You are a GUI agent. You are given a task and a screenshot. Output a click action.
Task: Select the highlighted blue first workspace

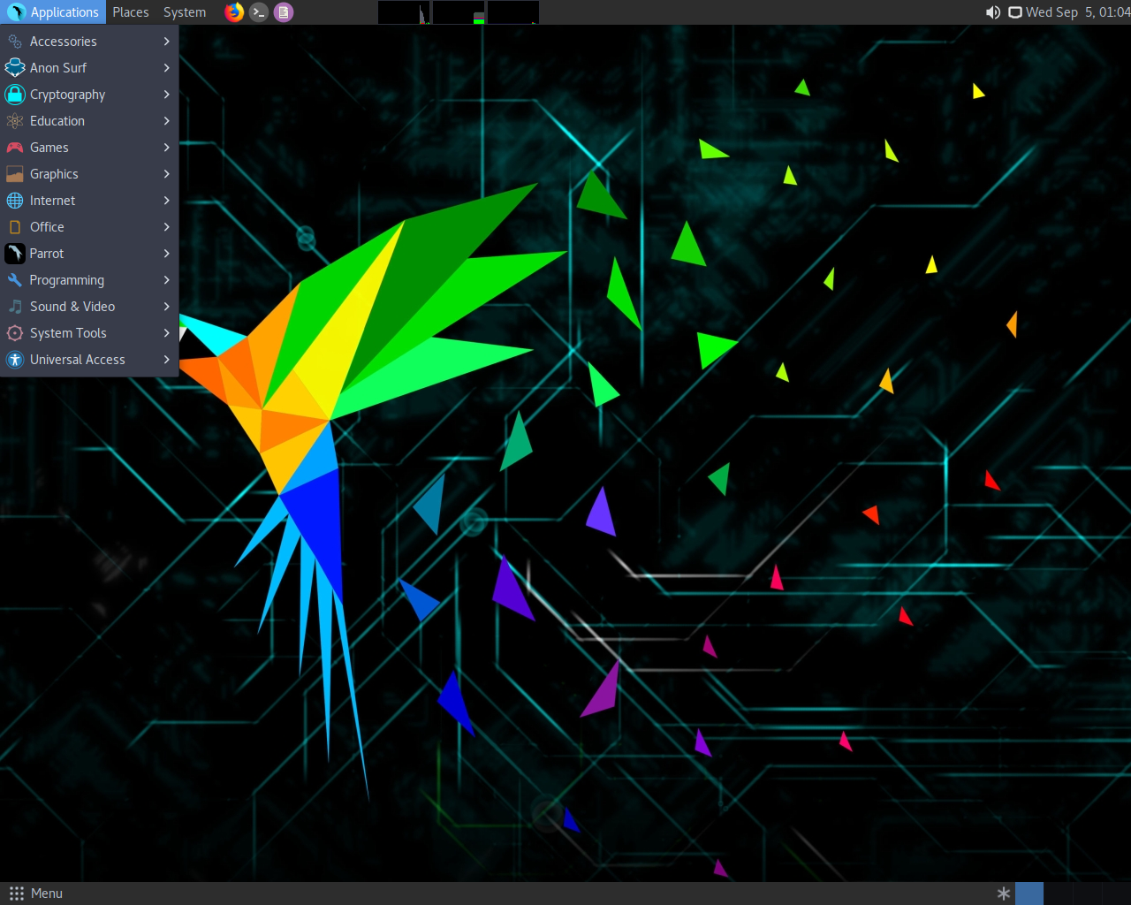(x=1029, y=894)
